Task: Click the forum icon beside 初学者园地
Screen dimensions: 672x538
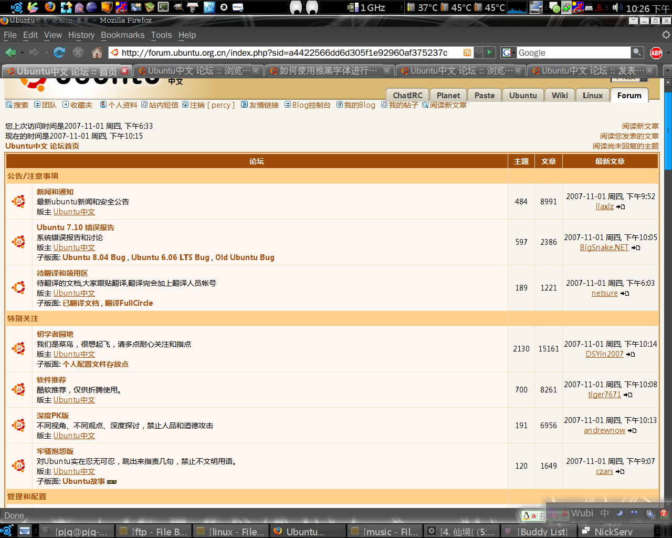Action: [x=19, y=348]
